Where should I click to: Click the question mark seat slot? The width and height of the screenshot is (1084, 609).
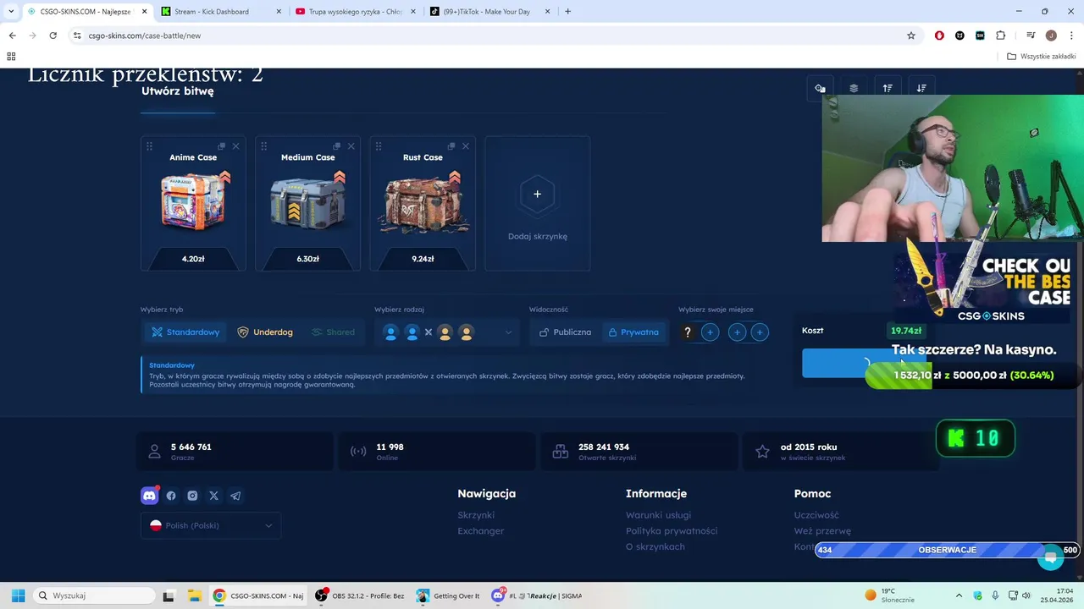(688, 332)
